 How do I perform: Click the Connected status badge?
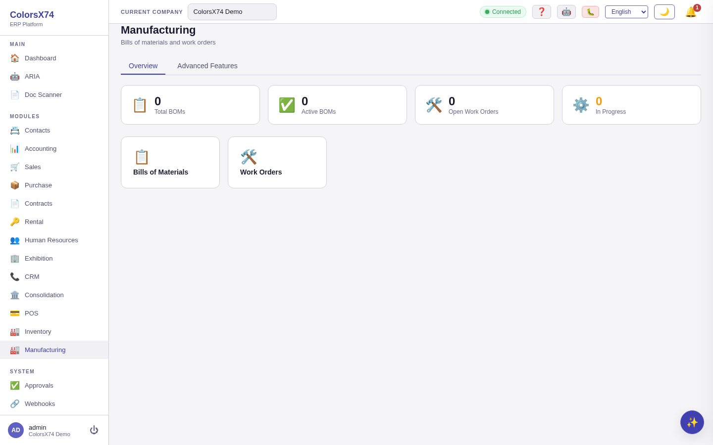(x=503, y=12)
